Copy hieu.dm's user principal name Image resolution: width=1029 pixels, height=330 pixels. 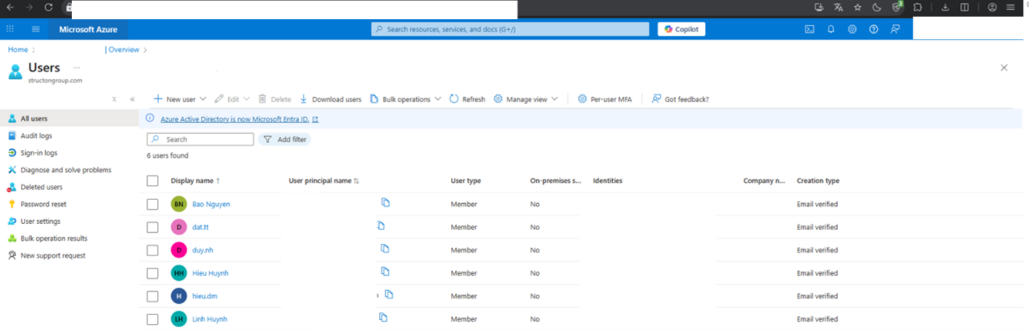[x=389, y=295]
